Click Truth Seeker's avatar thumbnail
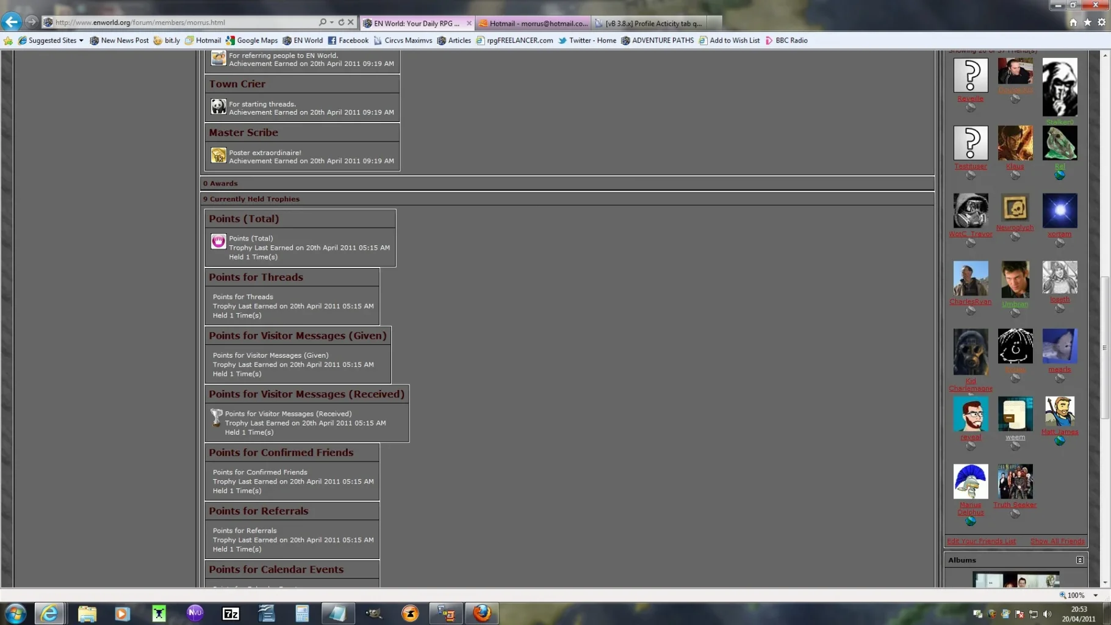This screenshot has width=1111, height=625. pyautogui.click(x=1015, y=482)
